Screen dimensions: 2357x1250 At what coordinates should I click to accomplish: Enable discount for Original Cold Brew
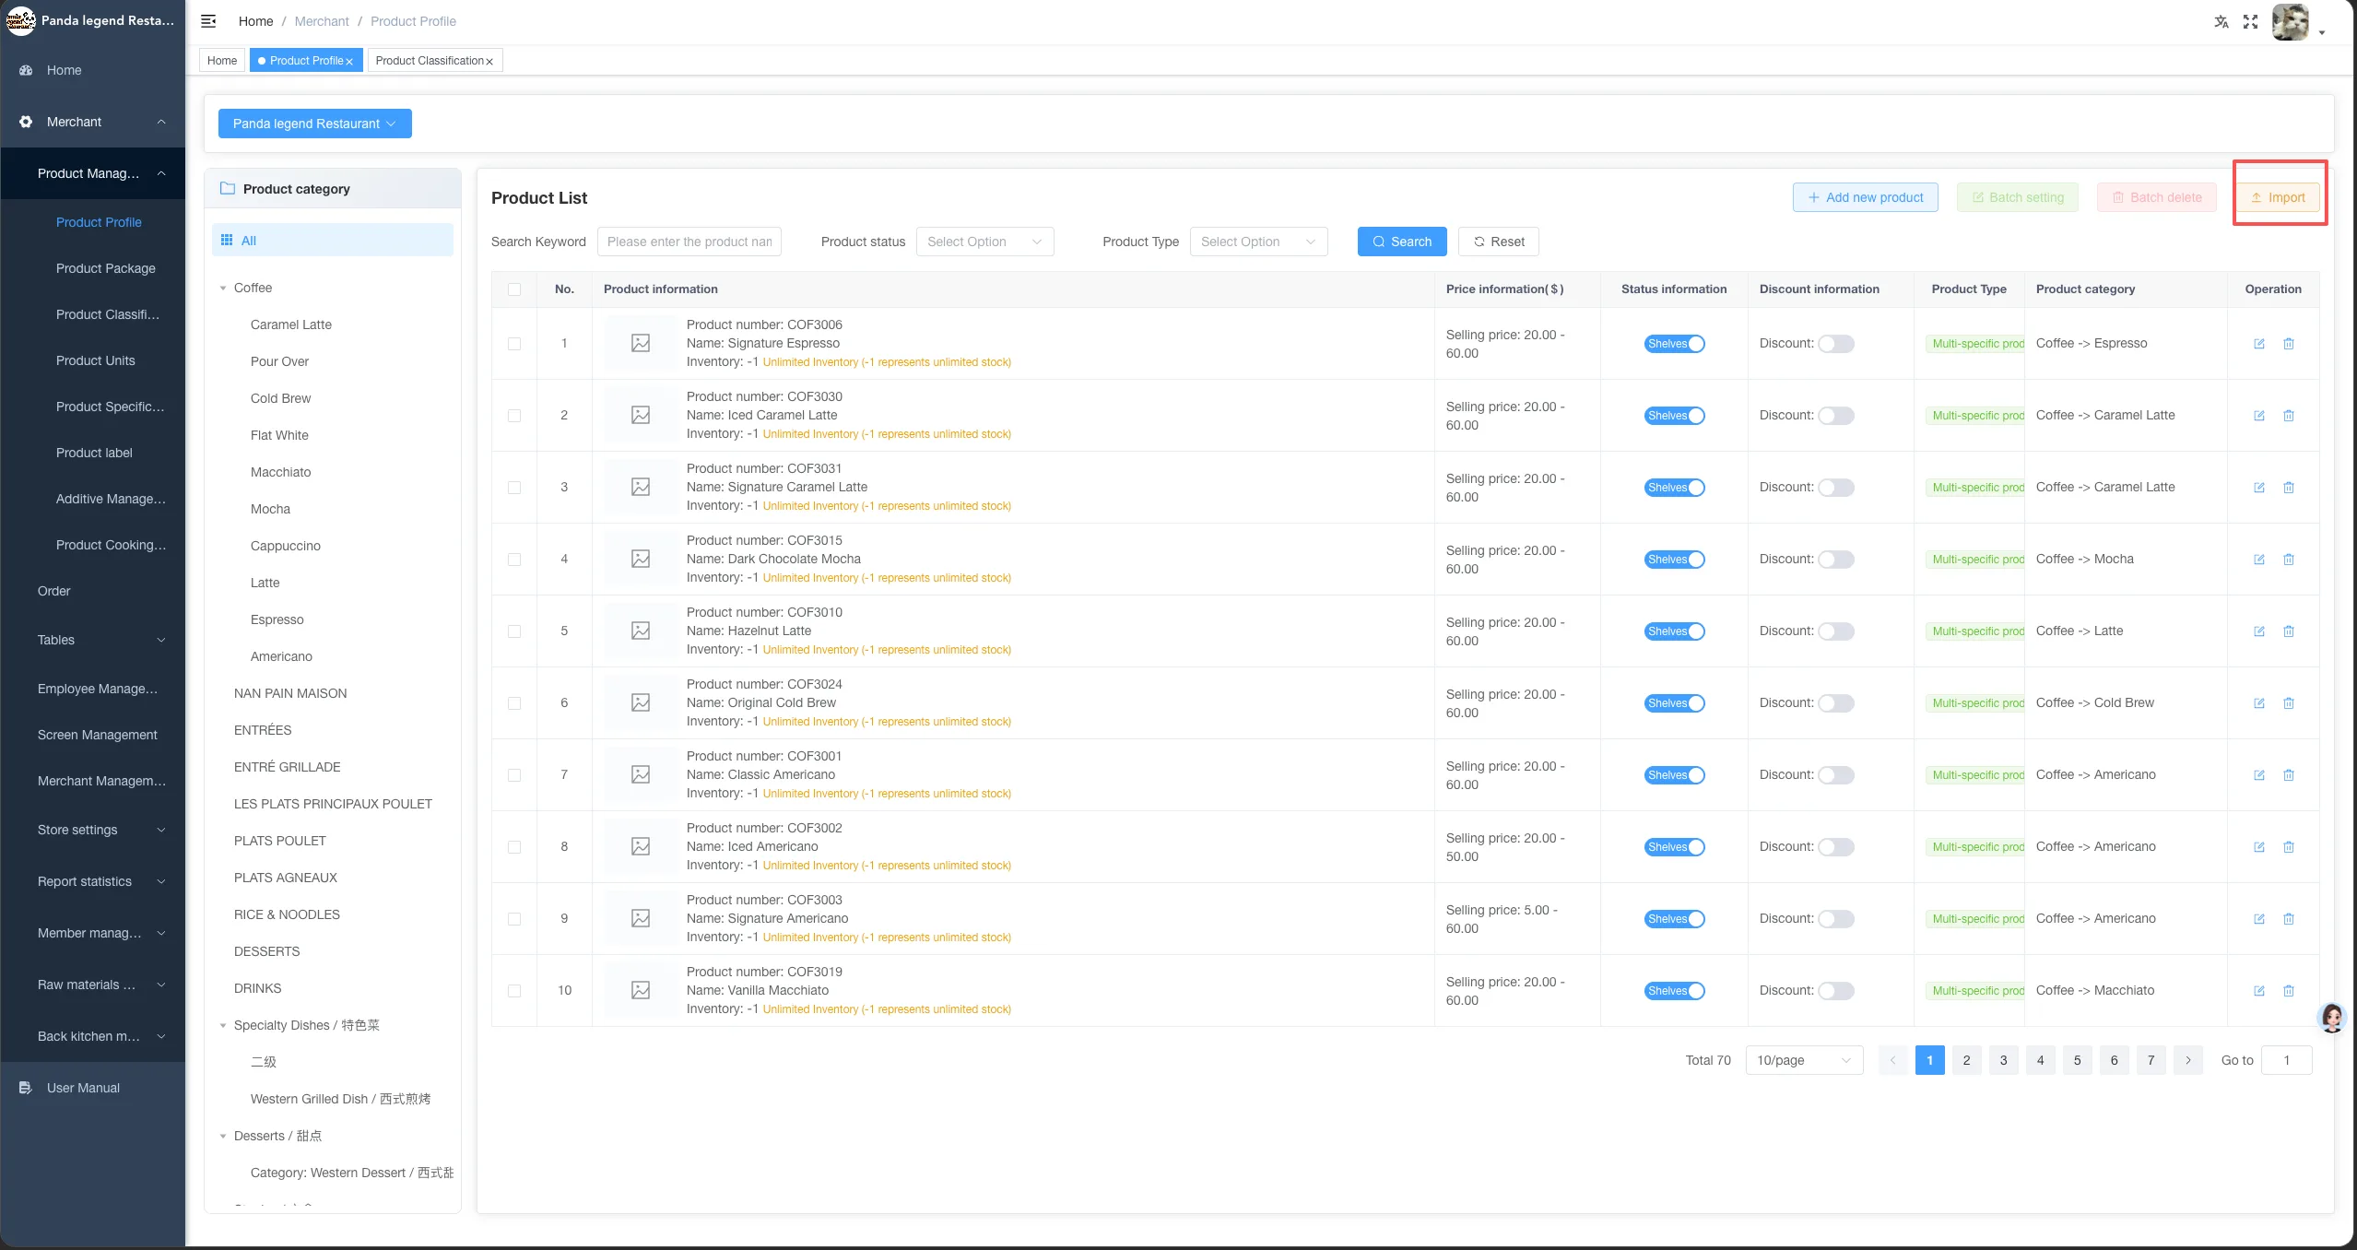(1835, 703)
